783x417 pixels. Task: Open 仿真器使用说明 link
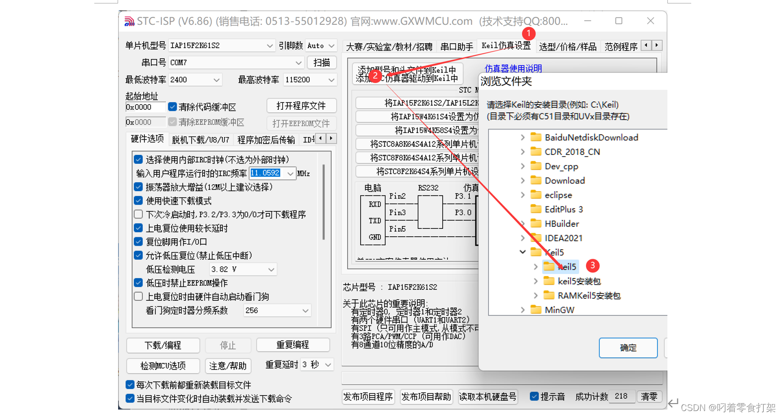click(513, 69)
